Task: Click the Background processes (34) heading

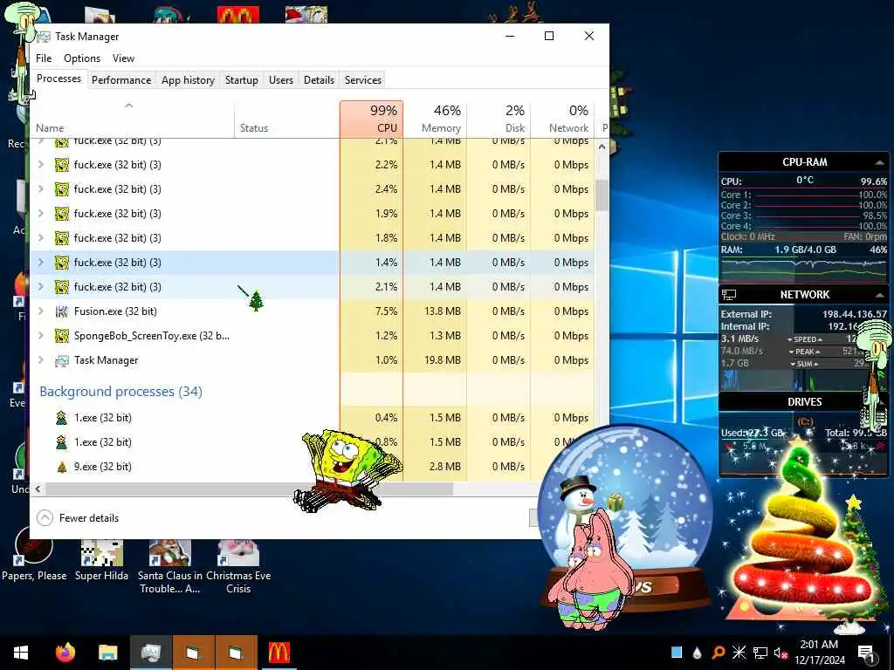Action: [x=120, y=392]
